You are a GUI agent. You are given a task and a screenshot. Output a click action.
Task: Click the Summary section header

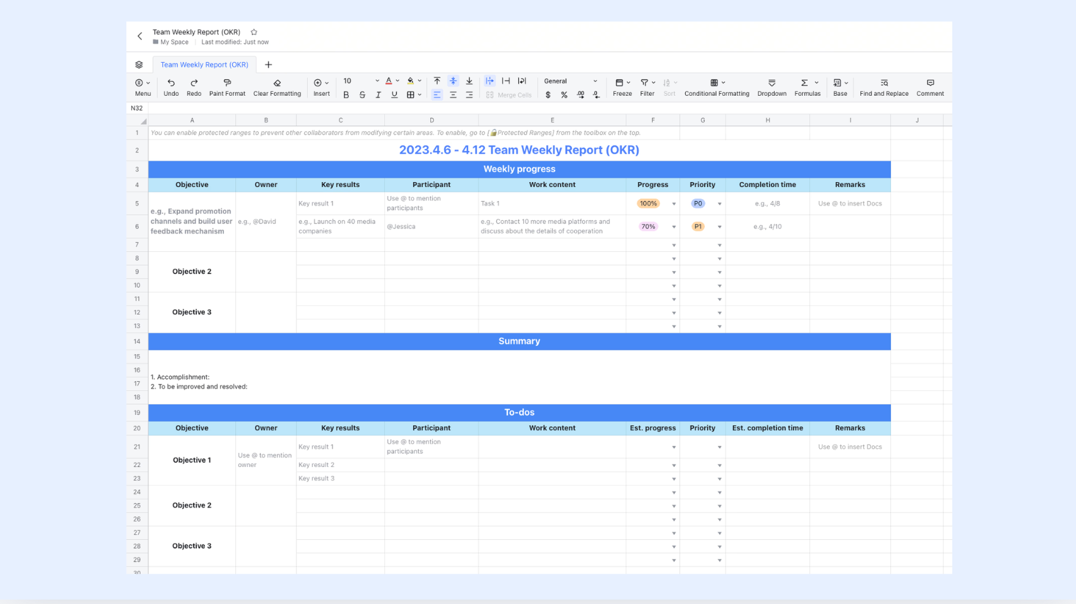pyautogui.click(x=519, y=341)
